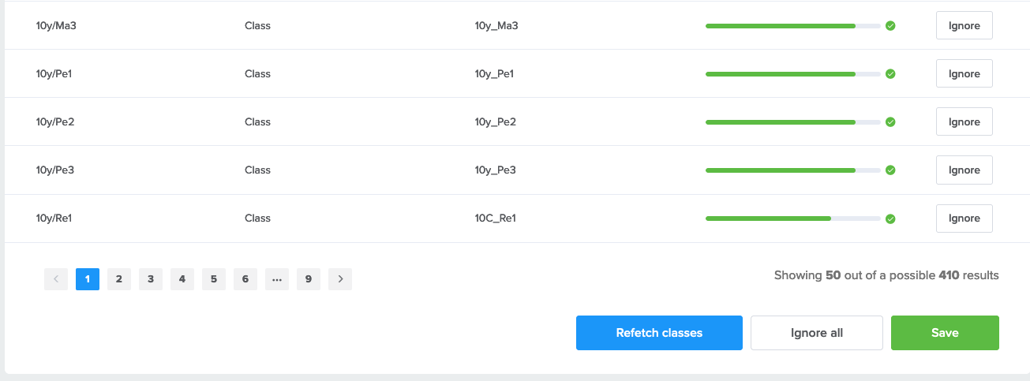Click the Ignore all button

pyautogui.click(x=817, y=333)
